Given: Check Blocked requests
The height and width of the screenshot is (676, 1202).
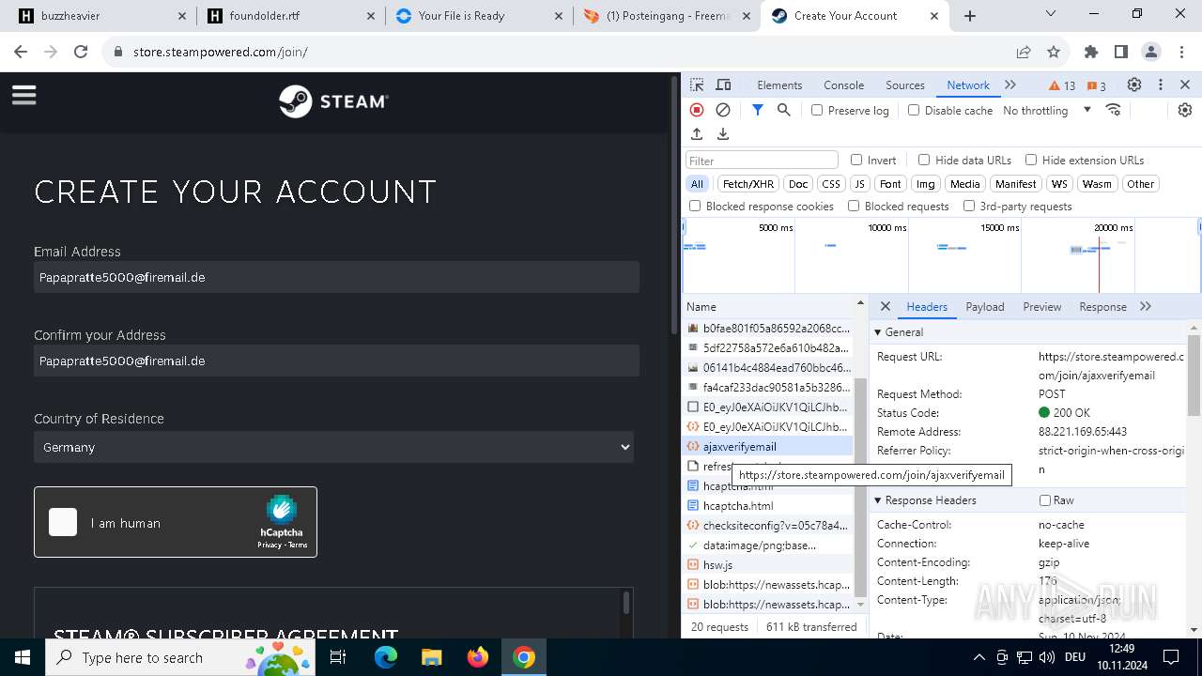Looking at the screenshot, I should click(x=854, y=206).
